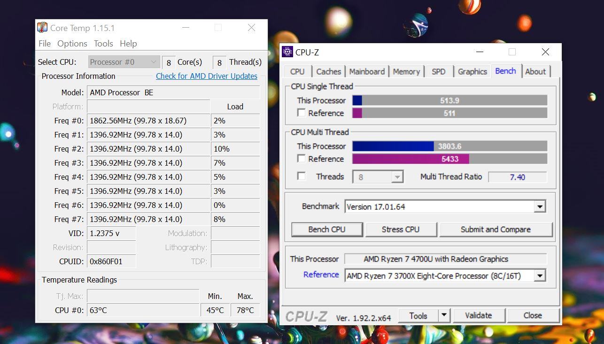Click the Close button at CPU-Z bottom
This screenshot has height=344, width=604.
point(533,316)
